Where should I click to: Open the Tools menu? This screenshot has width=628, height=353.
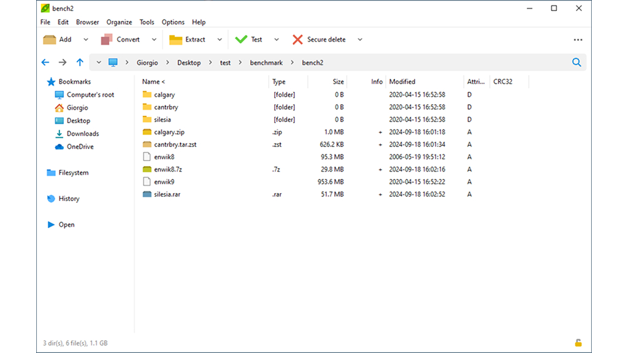point(147,22)
